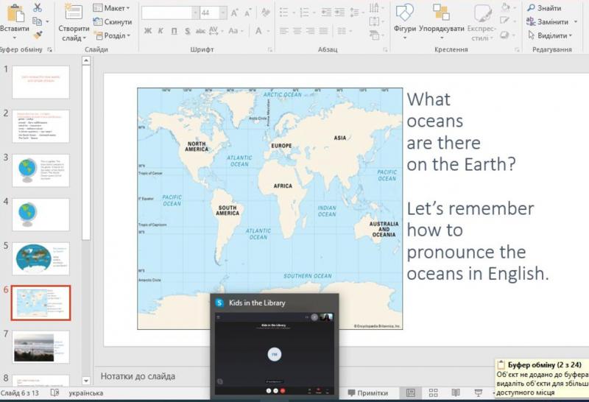Viewport: 589px width, 402px height.
Task: Toggle strikethrough abc formatting
Action: (200, 31)
